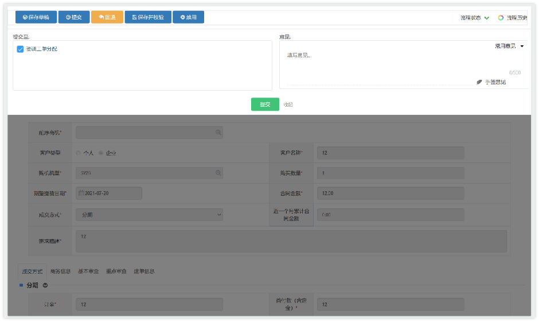Click the orange 回退 return button

[107, 17]
